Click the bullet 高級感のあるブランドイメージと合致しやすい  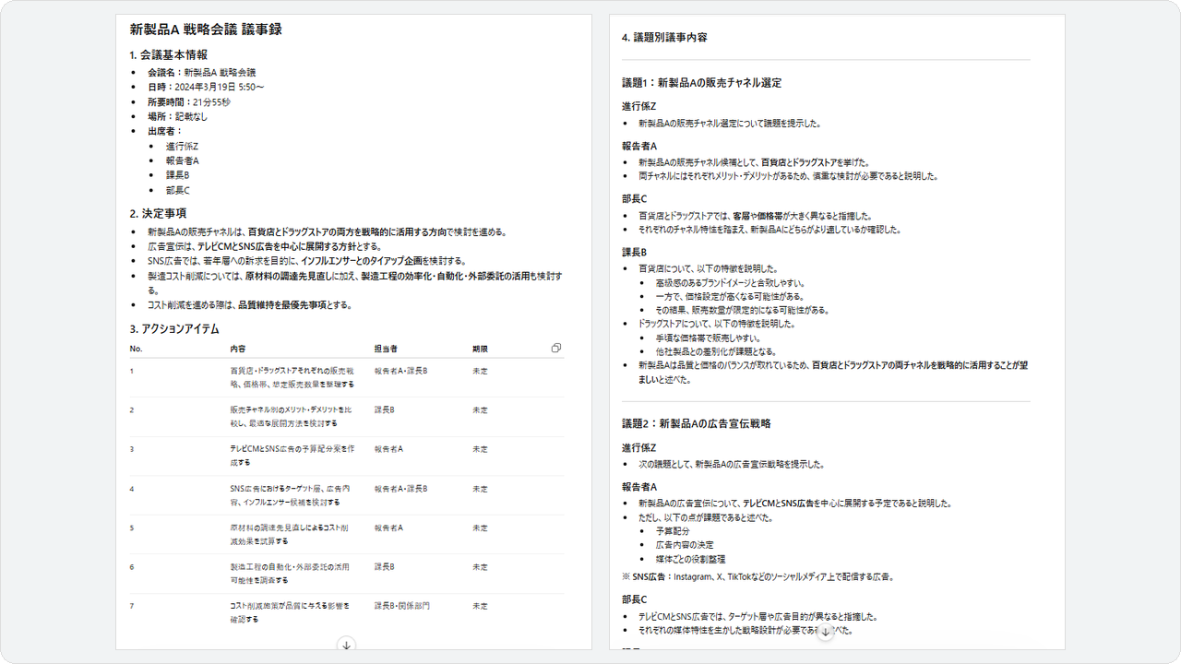coord(729,283)
